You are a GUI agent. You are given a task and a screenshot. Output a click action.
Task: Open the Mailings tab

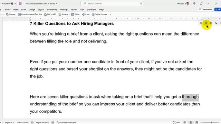[64, 10]
